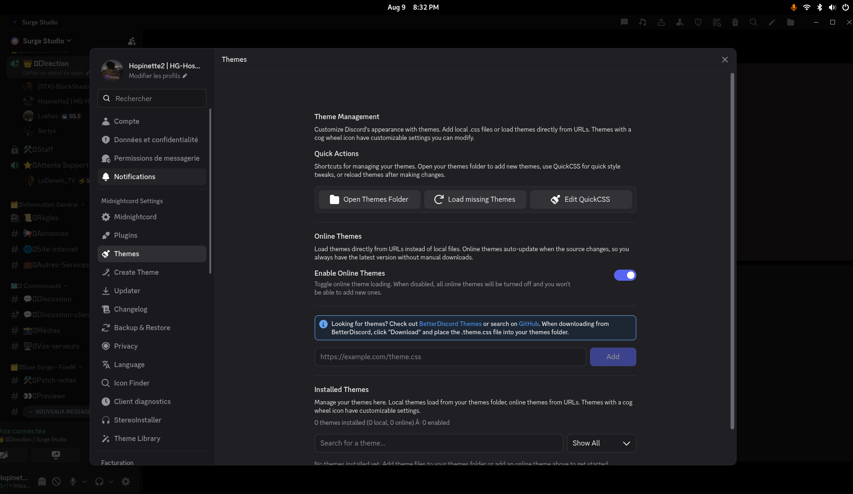
Task: Toggle the camera button in the voice panel
Action: 5,455
